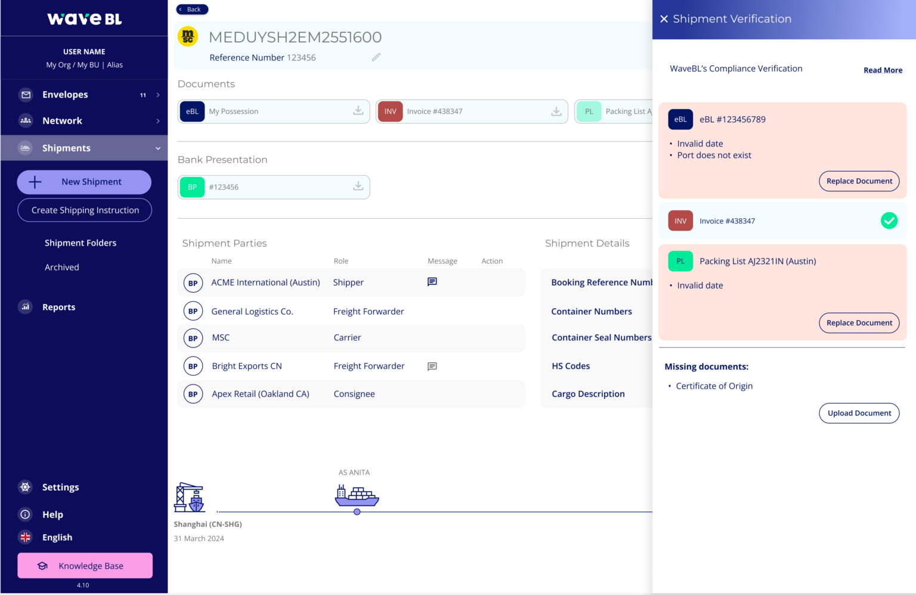916x595 pixels.
Task: Download the Bank Presentation #123456 file
Action: pyautogui.click(x=358, y=187)
